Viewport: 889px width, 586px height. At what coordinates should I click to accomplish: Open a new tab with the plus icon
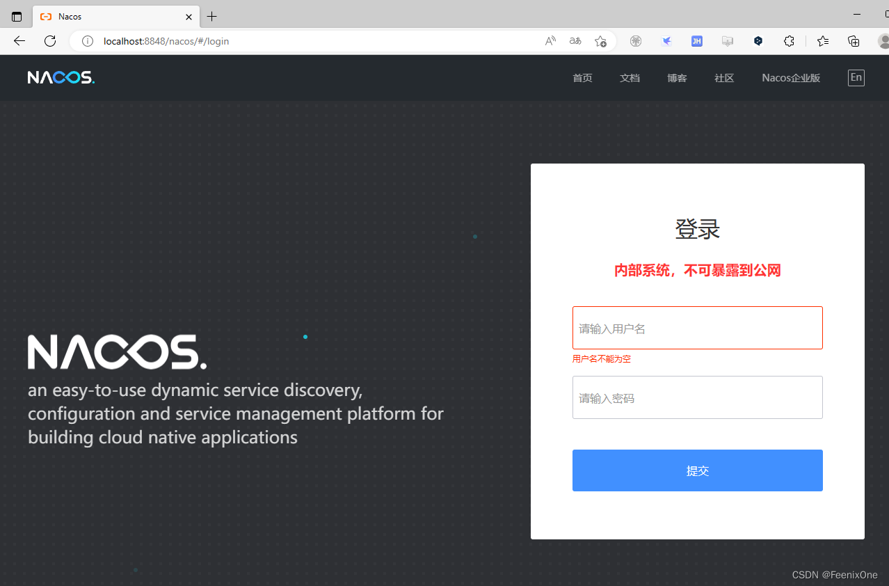[212, 17]
